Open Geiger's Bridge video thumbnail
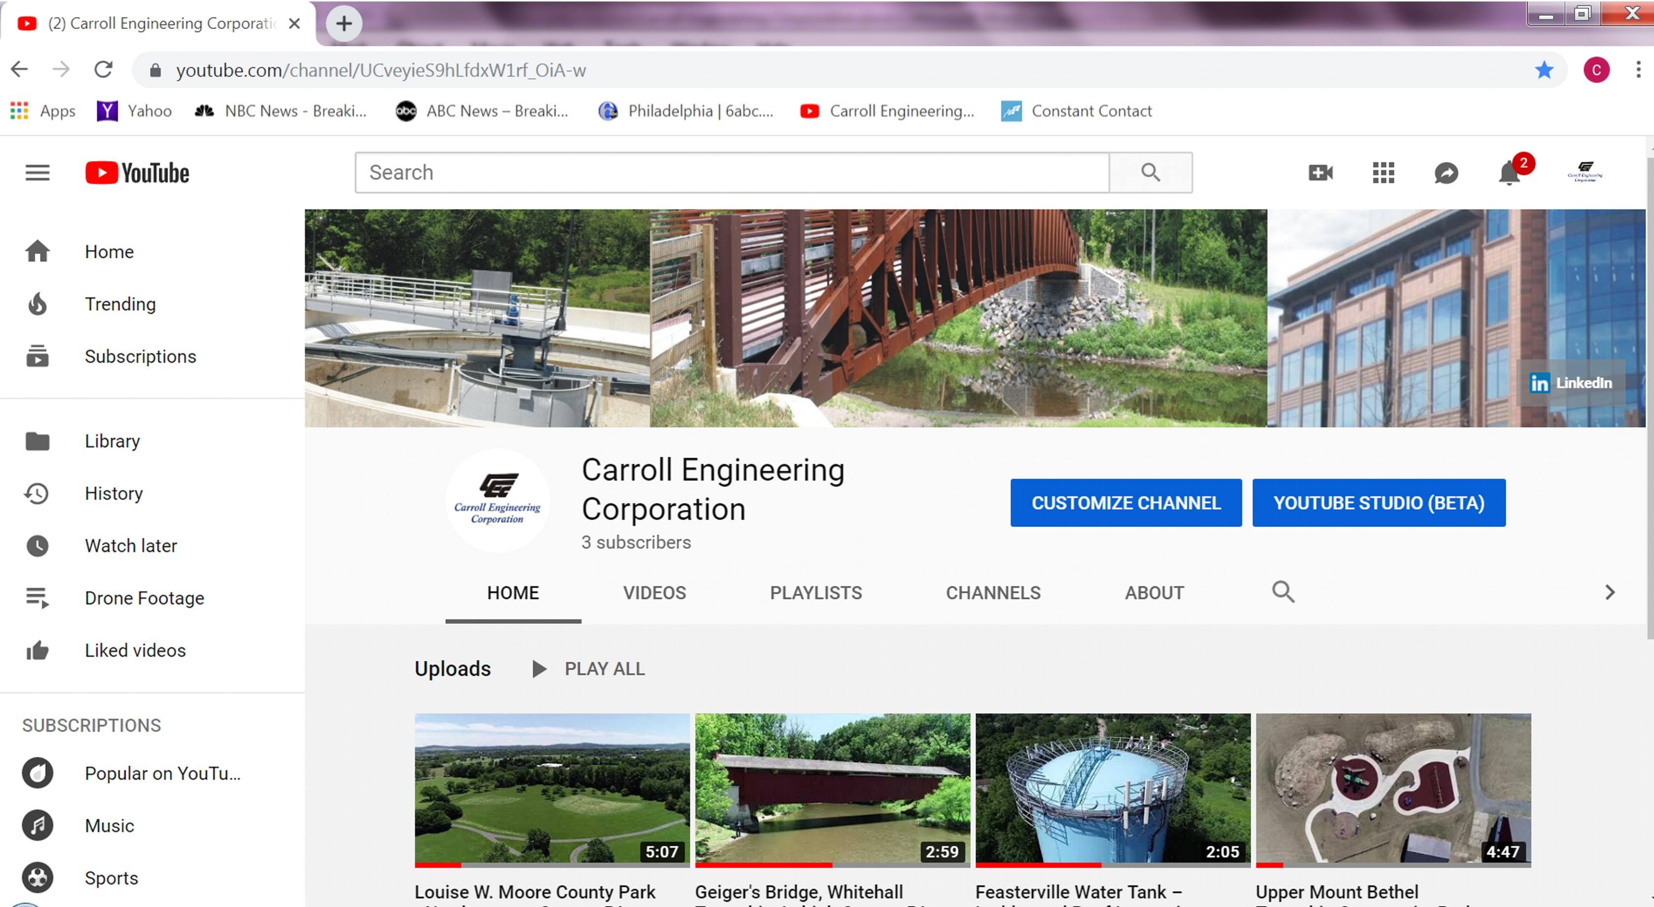Image resolution: width=1654 pixels, height=907 pixels. pos(832,790)
